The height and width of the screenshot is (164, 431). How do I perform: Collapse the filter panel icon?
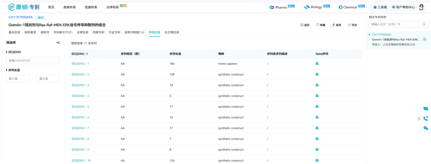(58, 42)
